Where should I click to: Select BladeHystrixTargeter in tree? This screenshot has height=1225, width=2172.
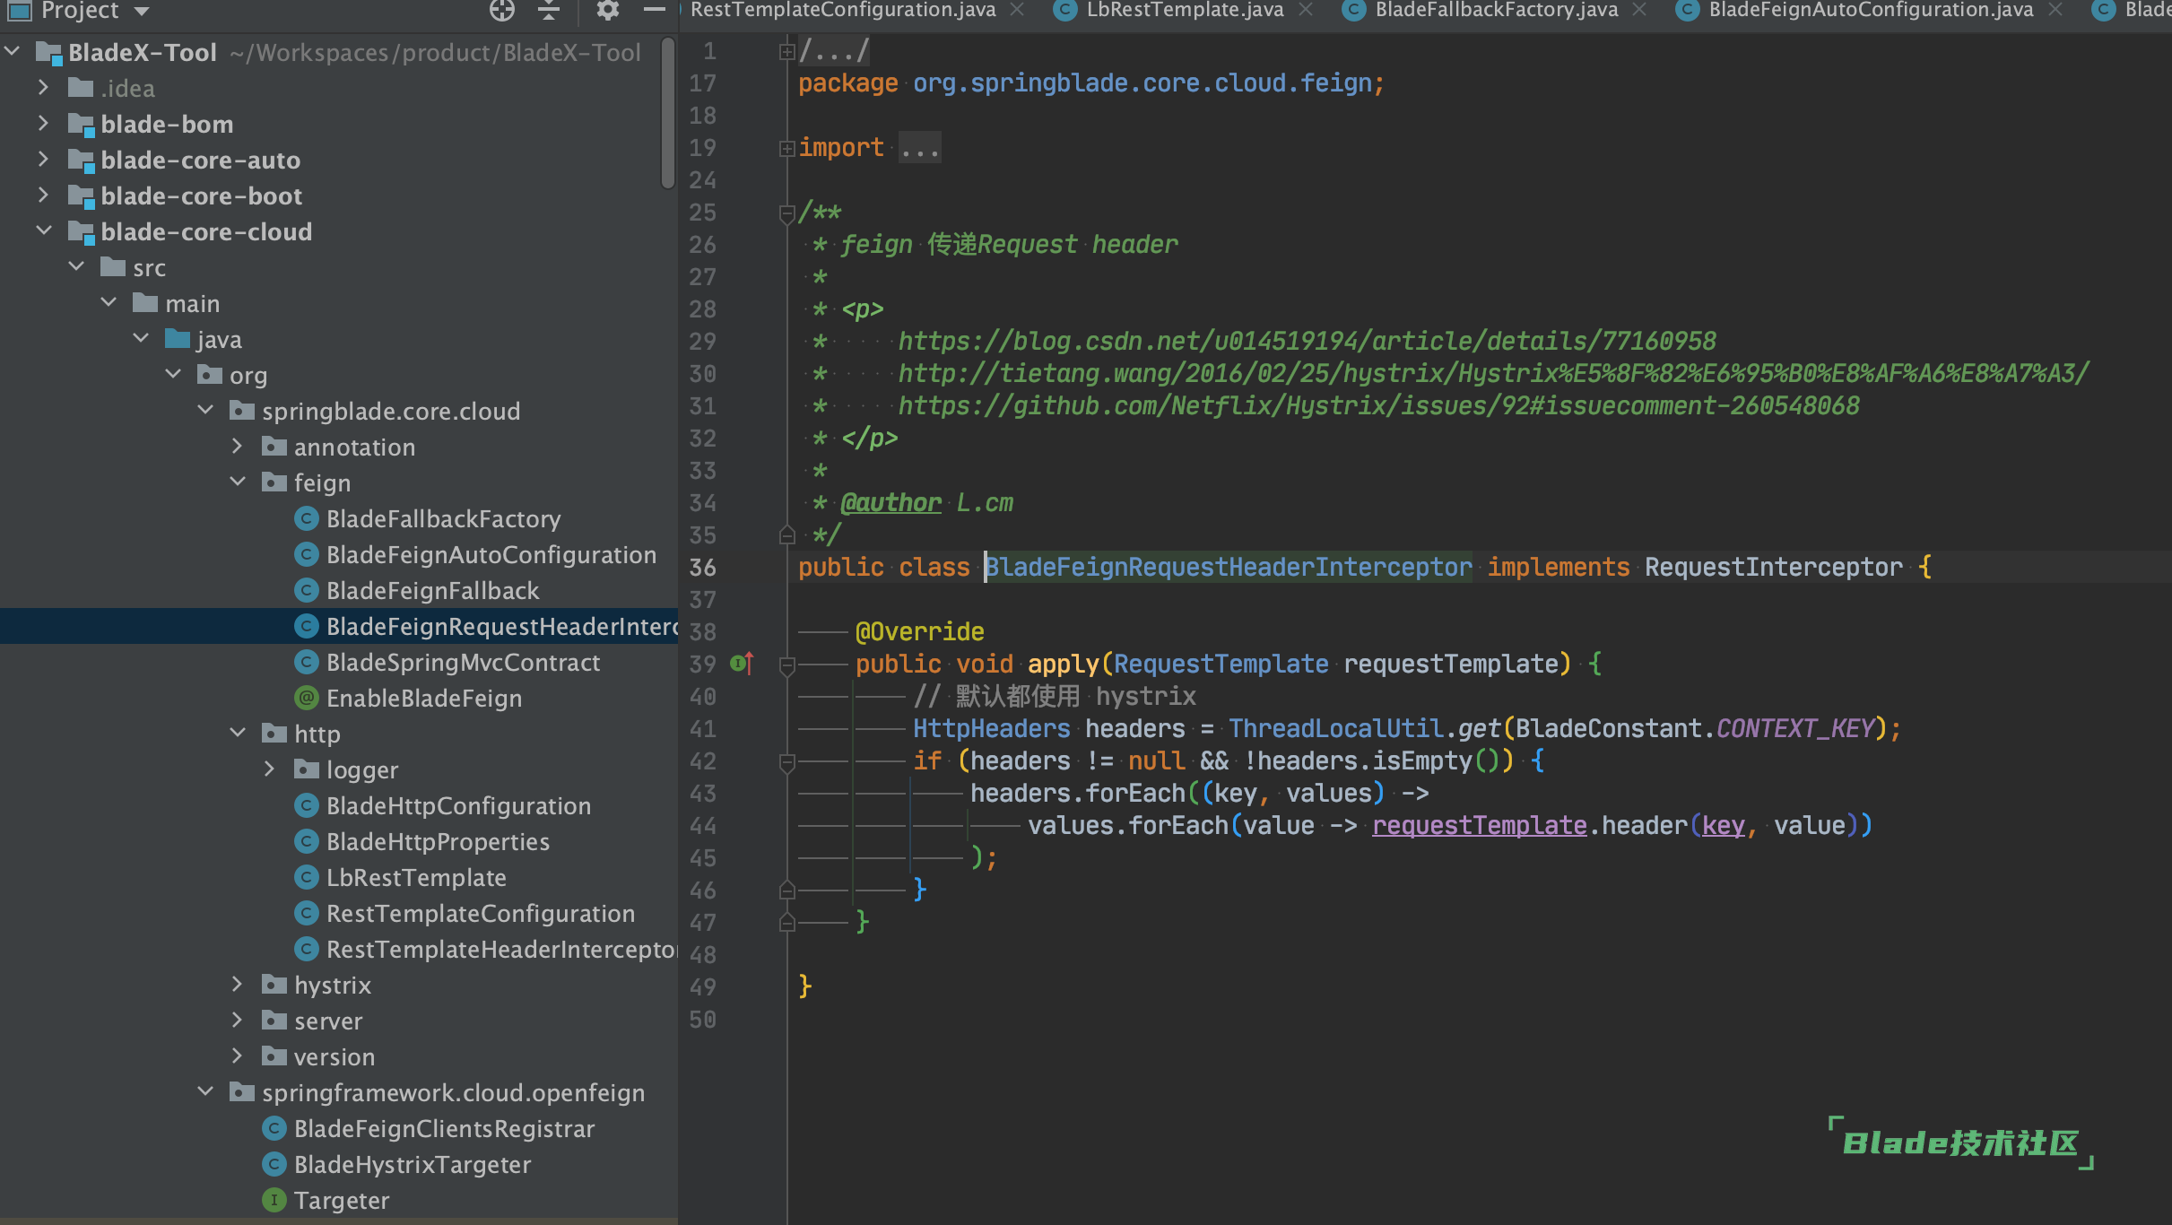tap(413, 1164)
